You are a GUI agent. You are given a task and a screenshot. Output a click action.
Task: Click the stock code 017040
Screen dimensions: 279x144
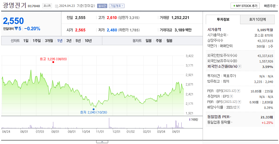(34, 6)
